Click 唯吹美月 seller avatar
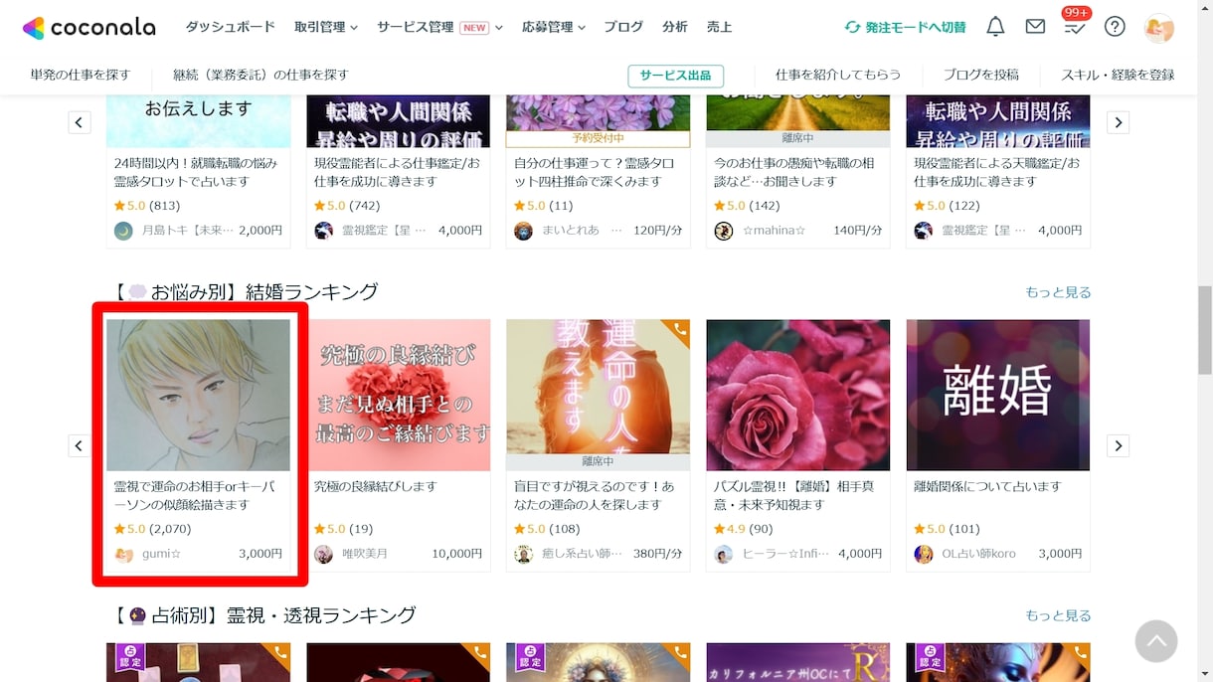Image resolution: width=1213 pixels, height=682 pixels. point(324,554)
